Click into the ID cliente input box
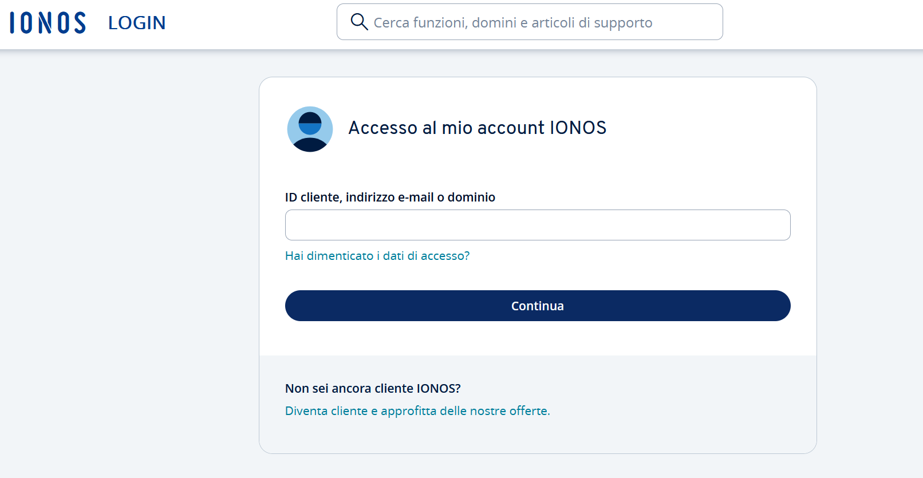923x478 pixels. click(x=538, y=225)
